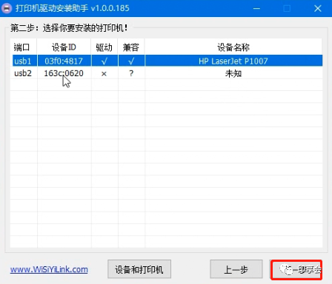
Task: Click the 设备ID column header
Action: pos(64,47)
